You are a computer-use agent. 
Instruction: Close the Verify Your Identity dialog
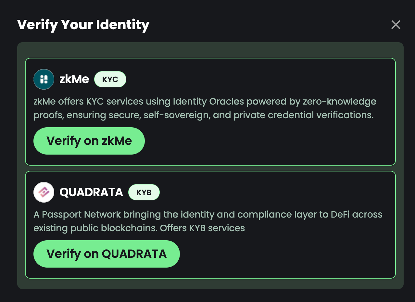coord(396,25)
